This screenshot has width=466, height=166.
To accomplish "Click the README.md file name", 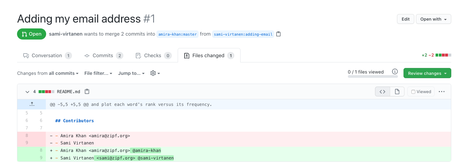I will pos(68,92).
